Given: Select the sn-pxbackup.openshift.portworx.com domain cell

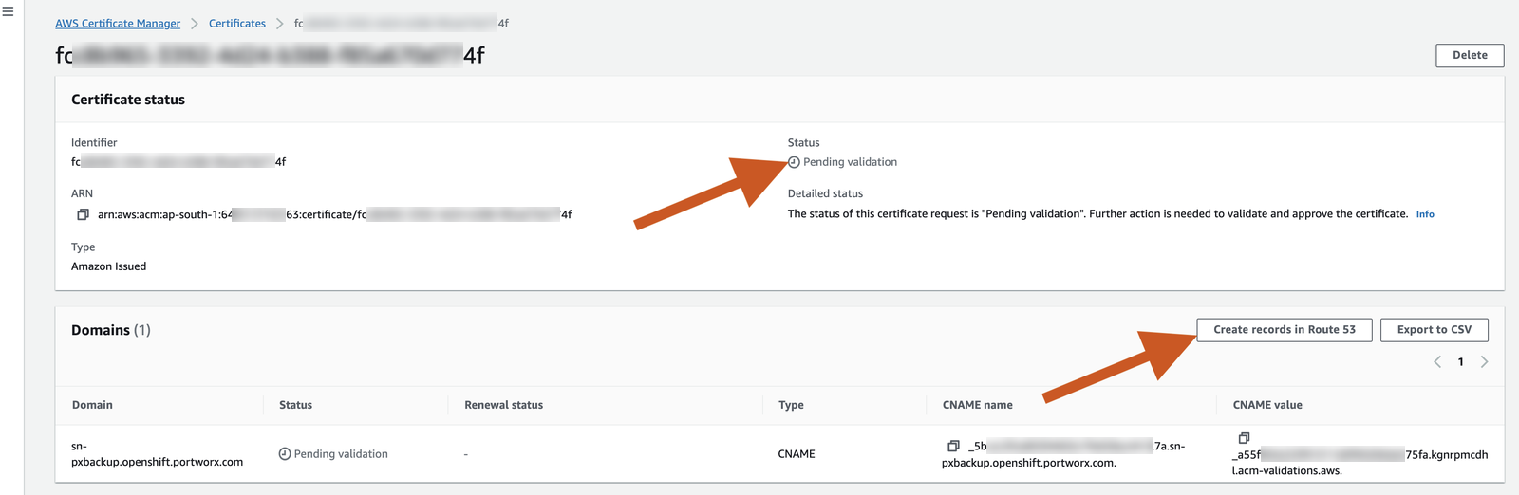Looking at the screenshot, I should point(157,454).
